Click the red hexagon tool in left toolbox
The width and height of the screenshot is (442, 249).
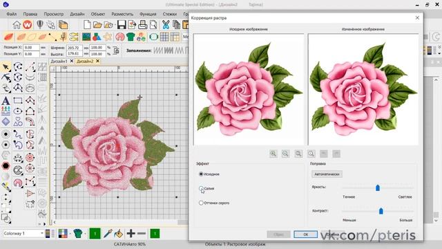tap(6, 166)
